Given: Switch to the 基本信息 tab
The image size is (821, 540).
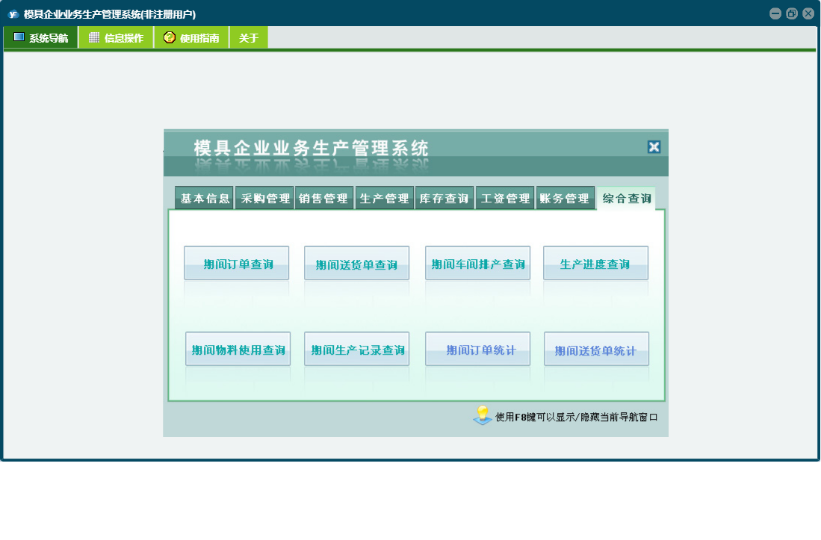Looking at the screenshot, I should 205,199.
